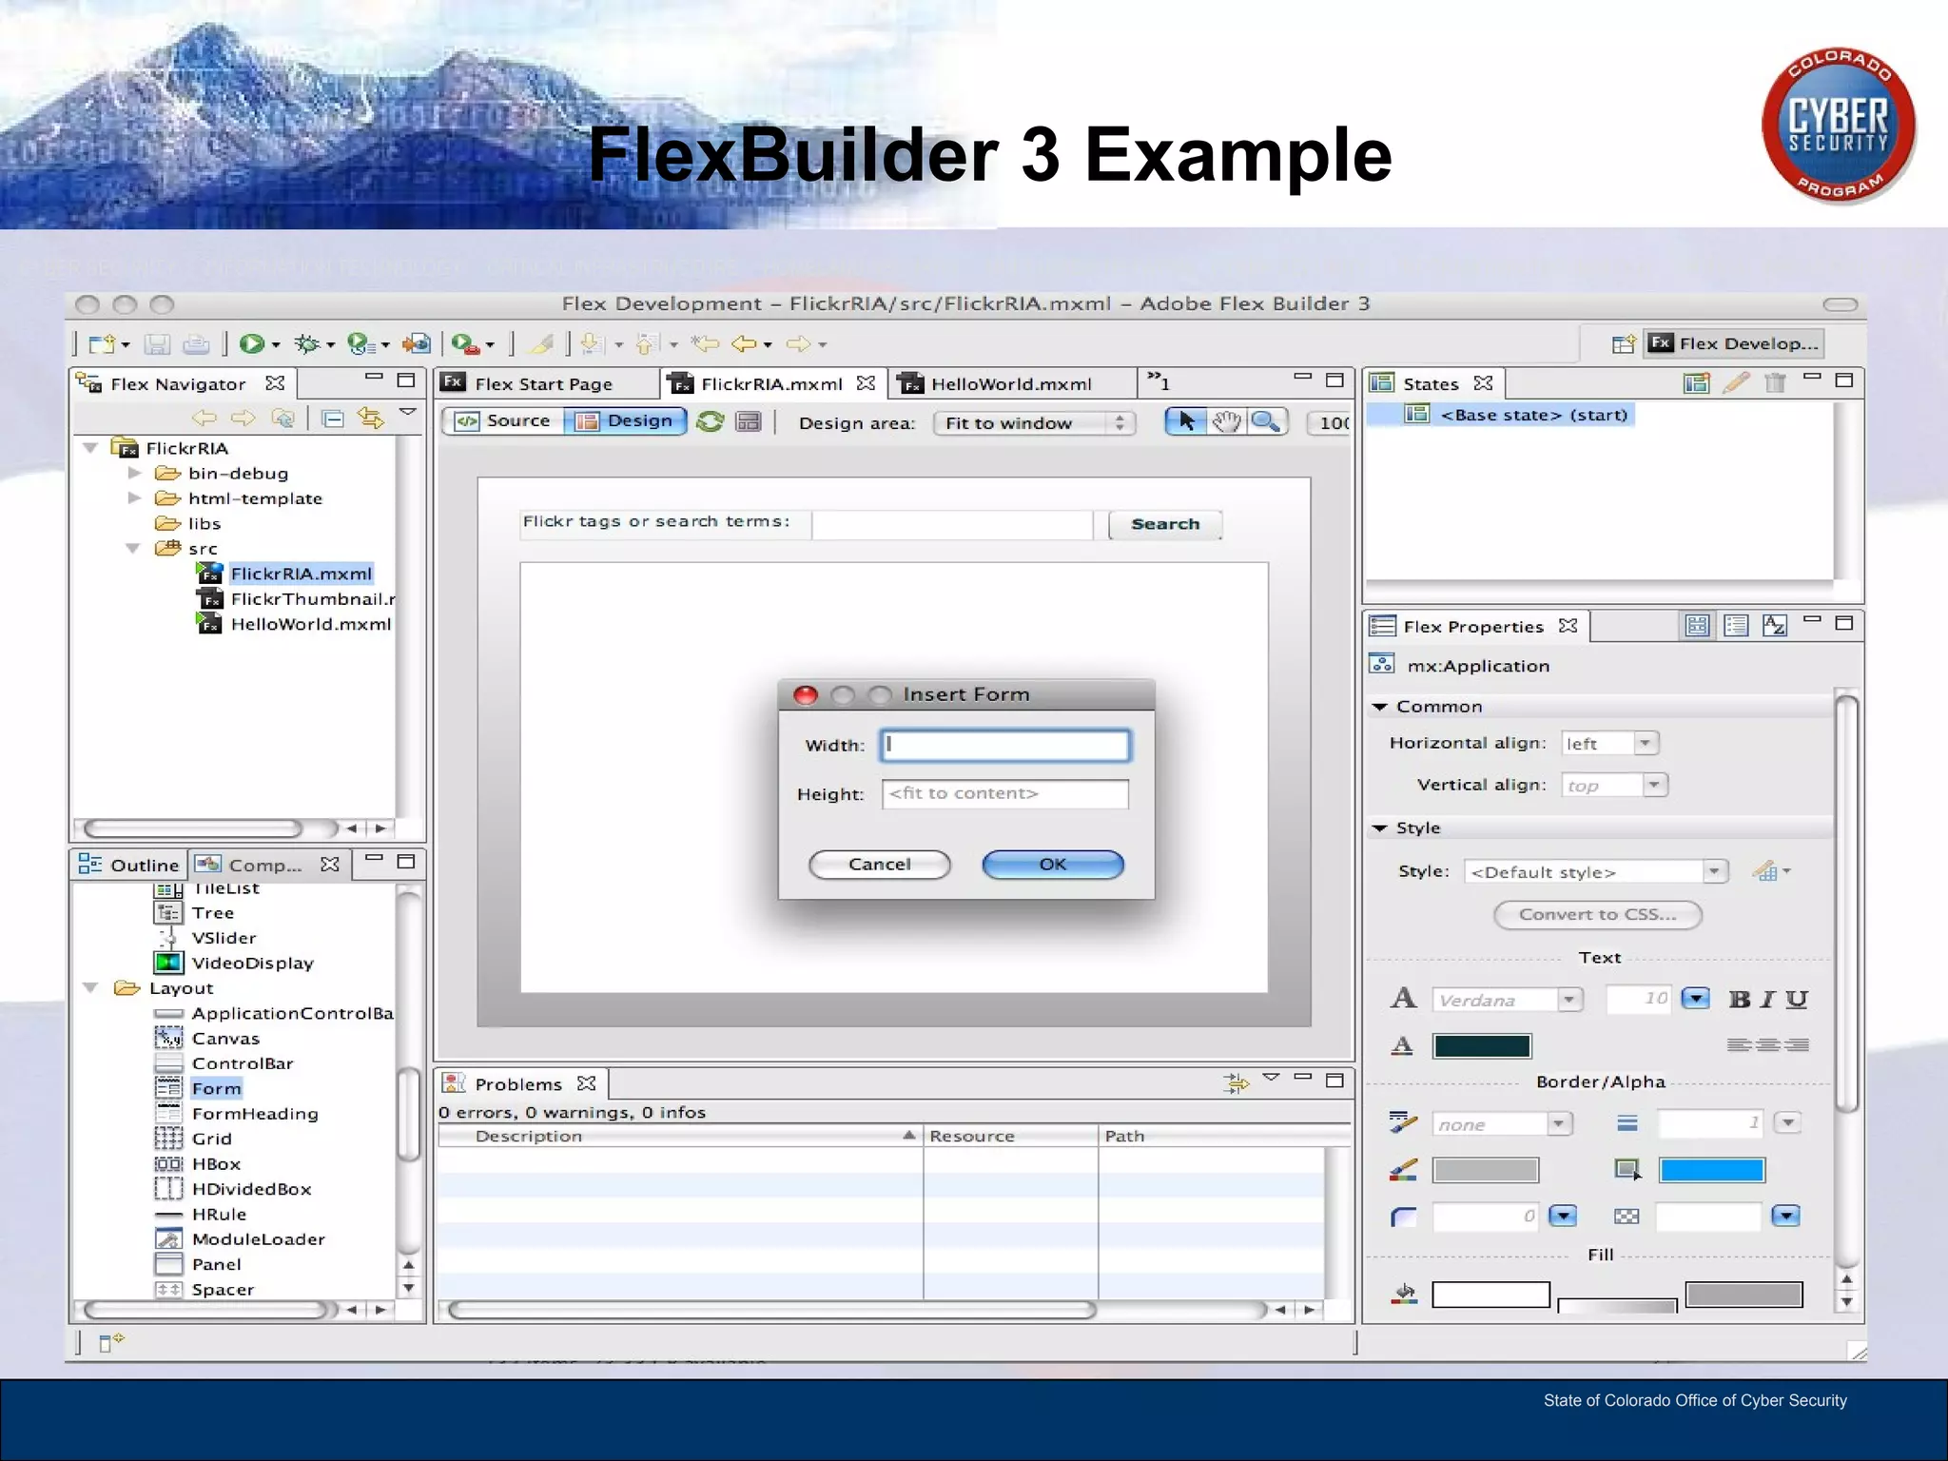Screen dimensions: 1948x1461
Task: Click the VideoDisplay component icon
Action: pyautogui.click(x=167, y=963)
